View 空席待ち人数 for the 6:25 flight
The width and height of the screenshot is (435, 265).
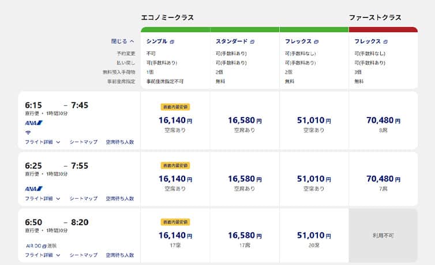click(x=119, y=198)
